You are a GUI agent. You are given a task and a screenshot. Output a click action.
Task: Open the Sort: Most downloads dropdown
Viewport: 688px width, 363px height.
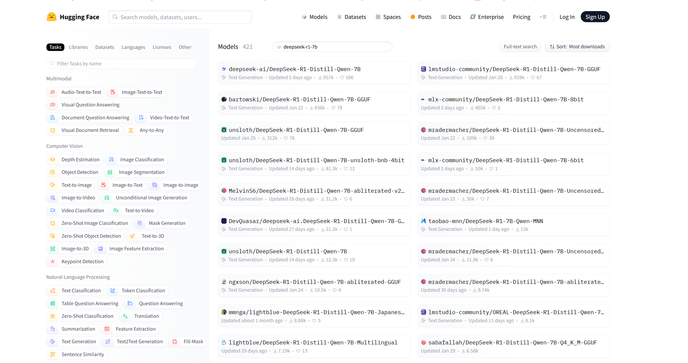[577, 46]
